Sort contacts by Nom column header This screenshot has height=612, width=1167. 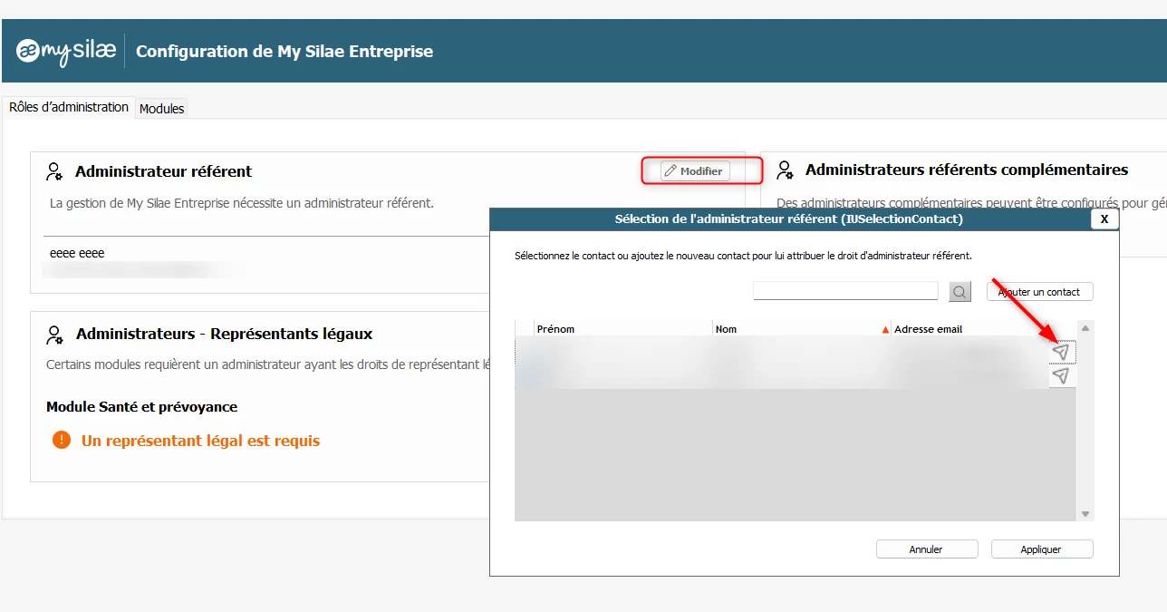click(802, 329)
